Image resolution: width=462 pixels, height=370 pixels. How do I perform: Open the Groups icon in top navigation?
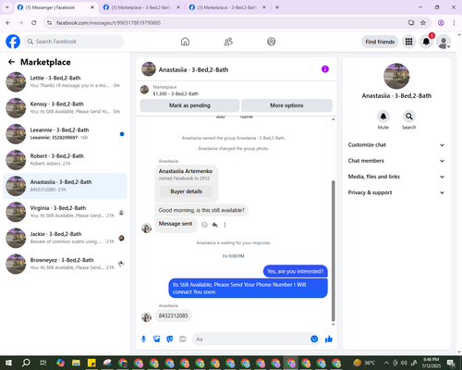(x=272, y=42)
